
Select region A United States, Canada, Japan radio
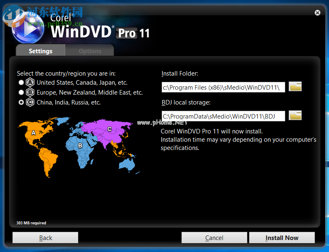(x=21, y=83)
